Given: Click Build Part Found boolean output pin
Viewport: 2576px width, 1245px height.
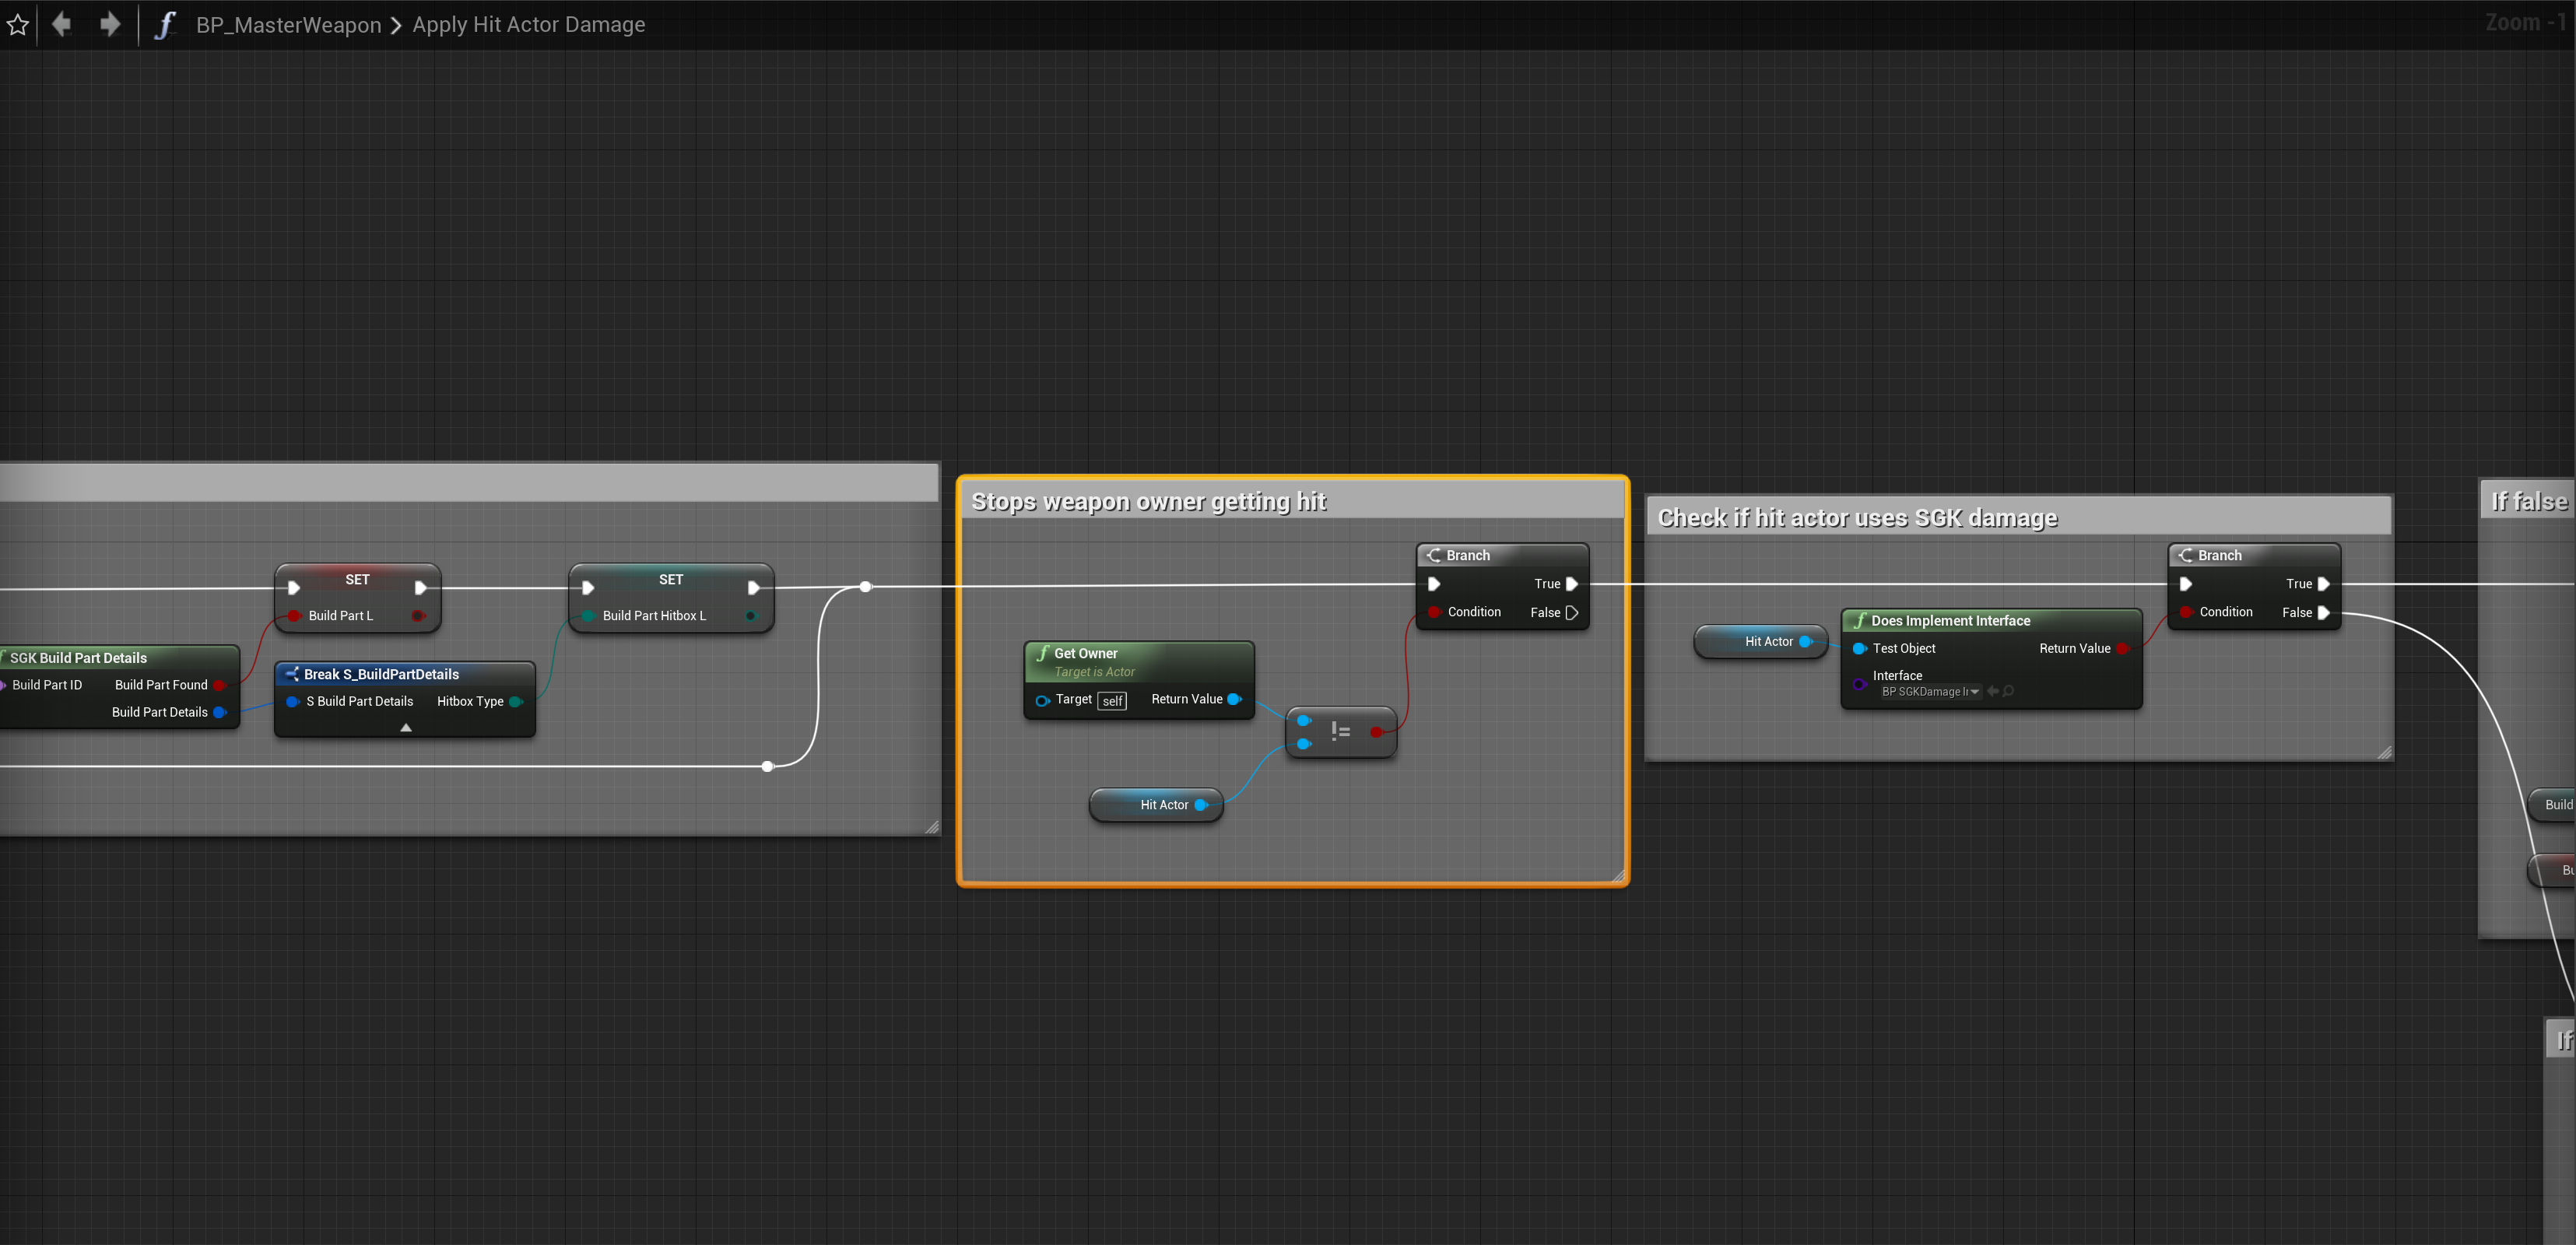Looking at the screenshot, I should tap(219, 685).
